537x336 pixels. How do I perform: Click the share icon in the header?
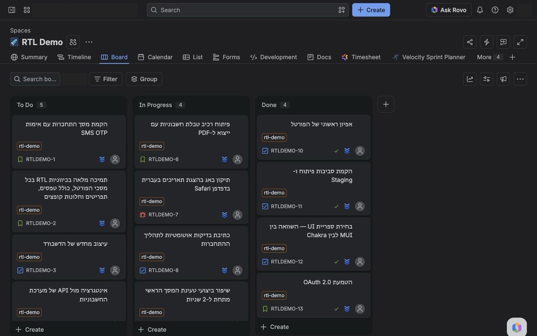point(470,42)
